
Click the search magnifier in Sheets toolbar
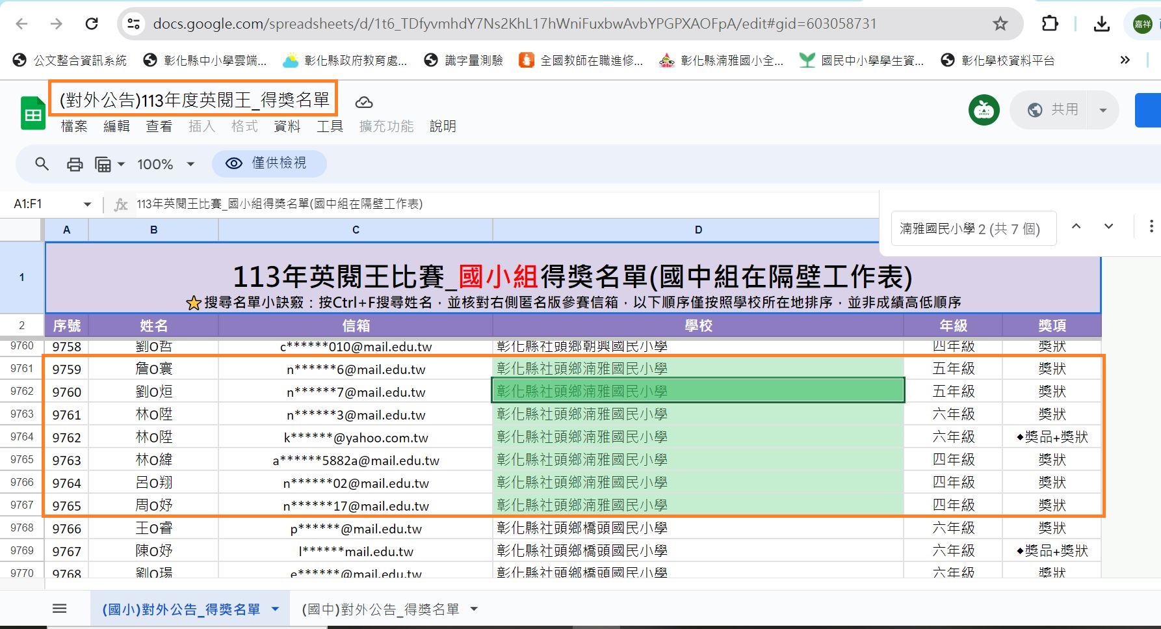point(42,164)
